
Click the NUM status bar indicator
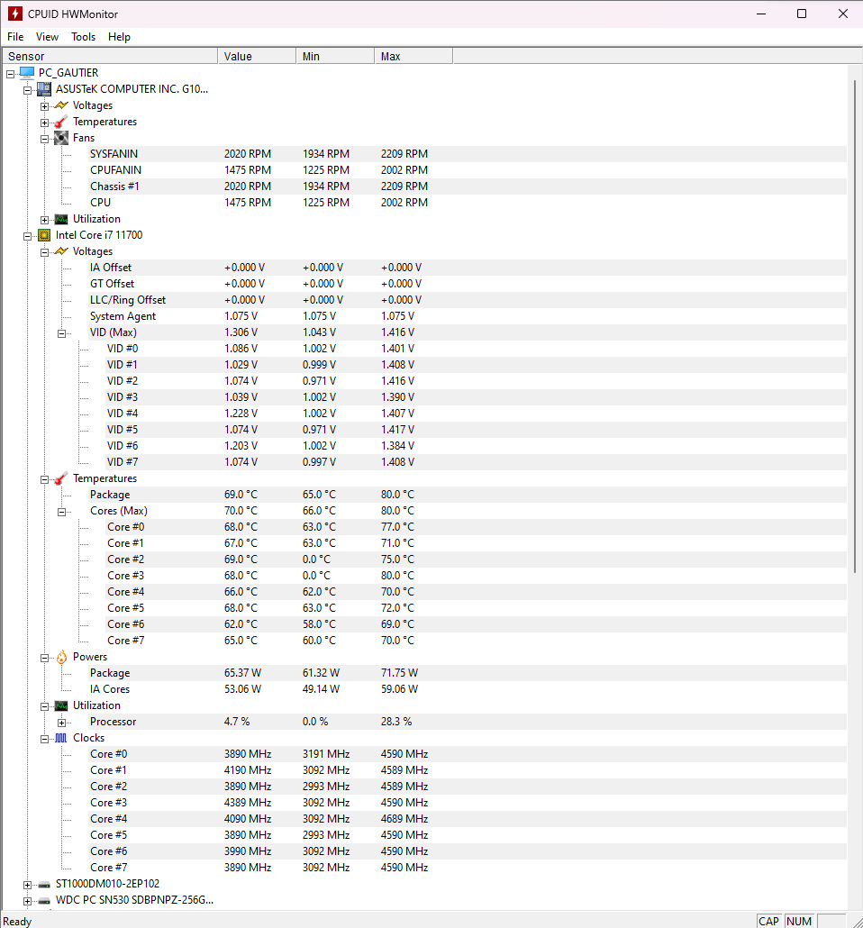coord(799,922)
